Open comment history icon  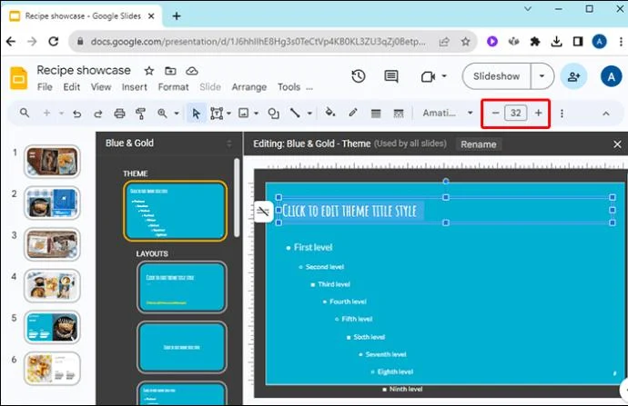coord(390,76)
